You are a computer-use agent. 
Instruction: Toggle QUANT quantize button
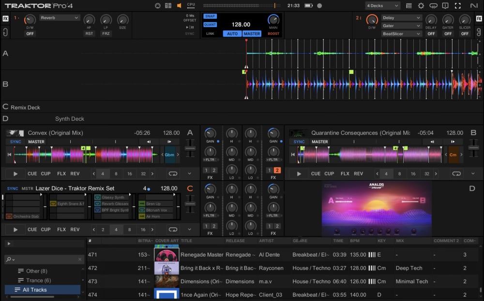point(210,25)
